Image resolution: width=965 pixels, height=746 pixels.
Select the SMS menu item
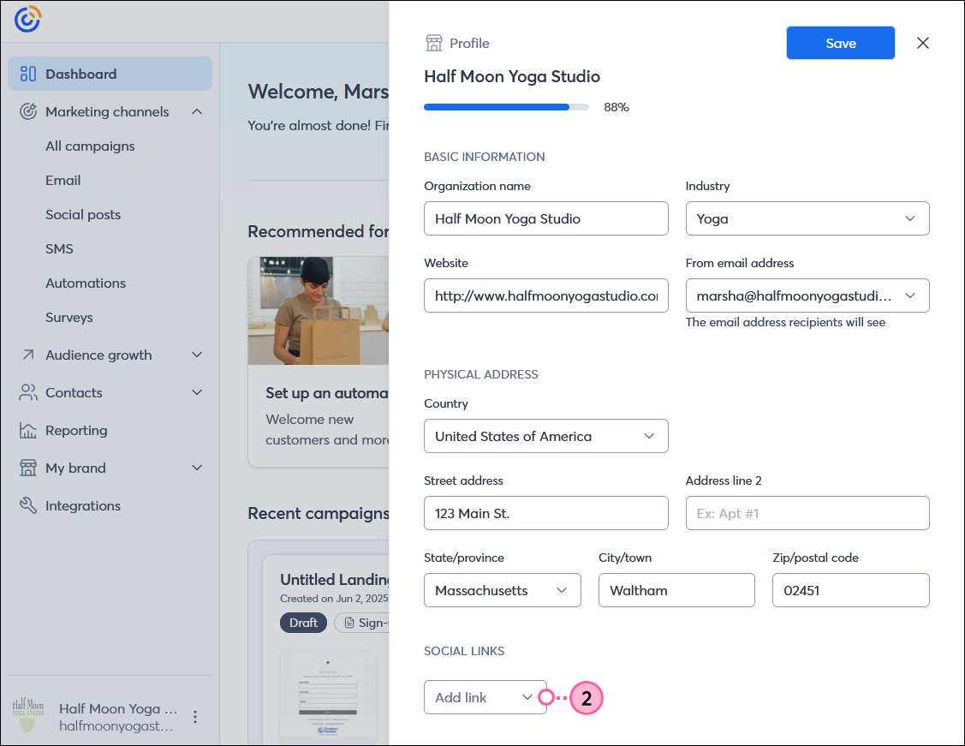tap(59, 248)
